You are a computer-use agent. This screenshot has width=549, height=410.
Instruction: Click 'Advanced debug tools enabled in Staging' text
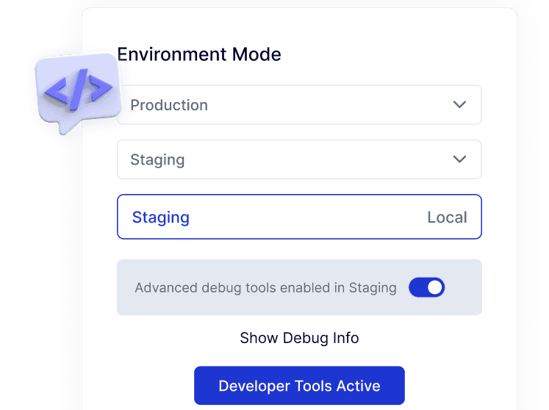(266, 288)
